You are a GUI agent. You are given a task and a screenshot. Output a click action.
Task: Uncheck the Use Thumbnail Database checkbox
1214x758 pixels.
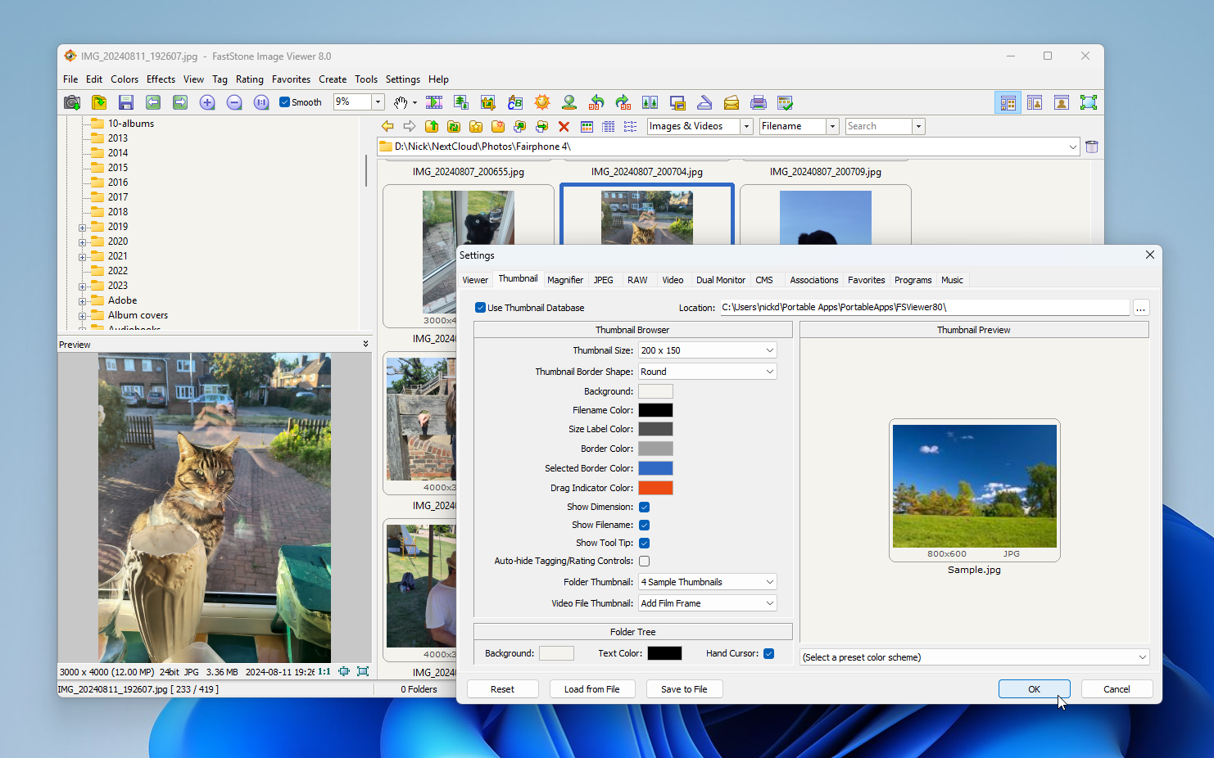(x=481, y=308)
